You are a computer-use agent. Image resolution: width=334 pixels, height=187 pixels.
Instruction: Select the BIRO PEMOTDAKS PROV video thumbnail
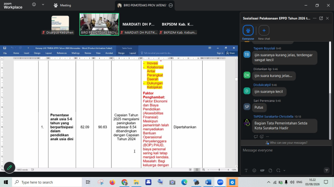pyautogui.click(x=99, y=24)
